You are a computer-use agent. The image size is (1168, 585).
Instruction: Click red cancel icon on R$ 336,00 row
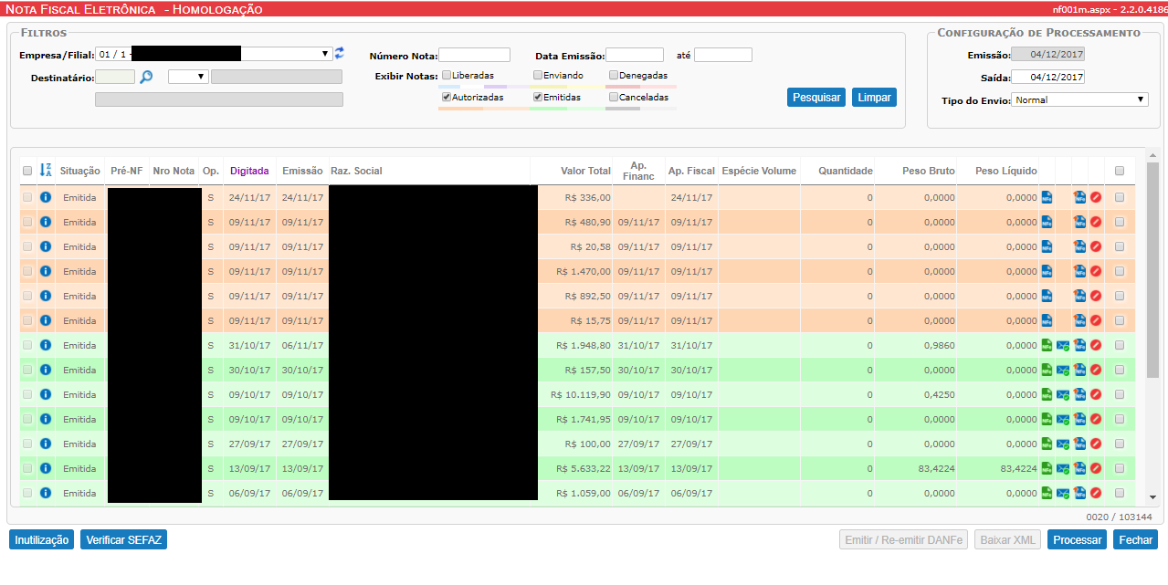pos(1096,197)
